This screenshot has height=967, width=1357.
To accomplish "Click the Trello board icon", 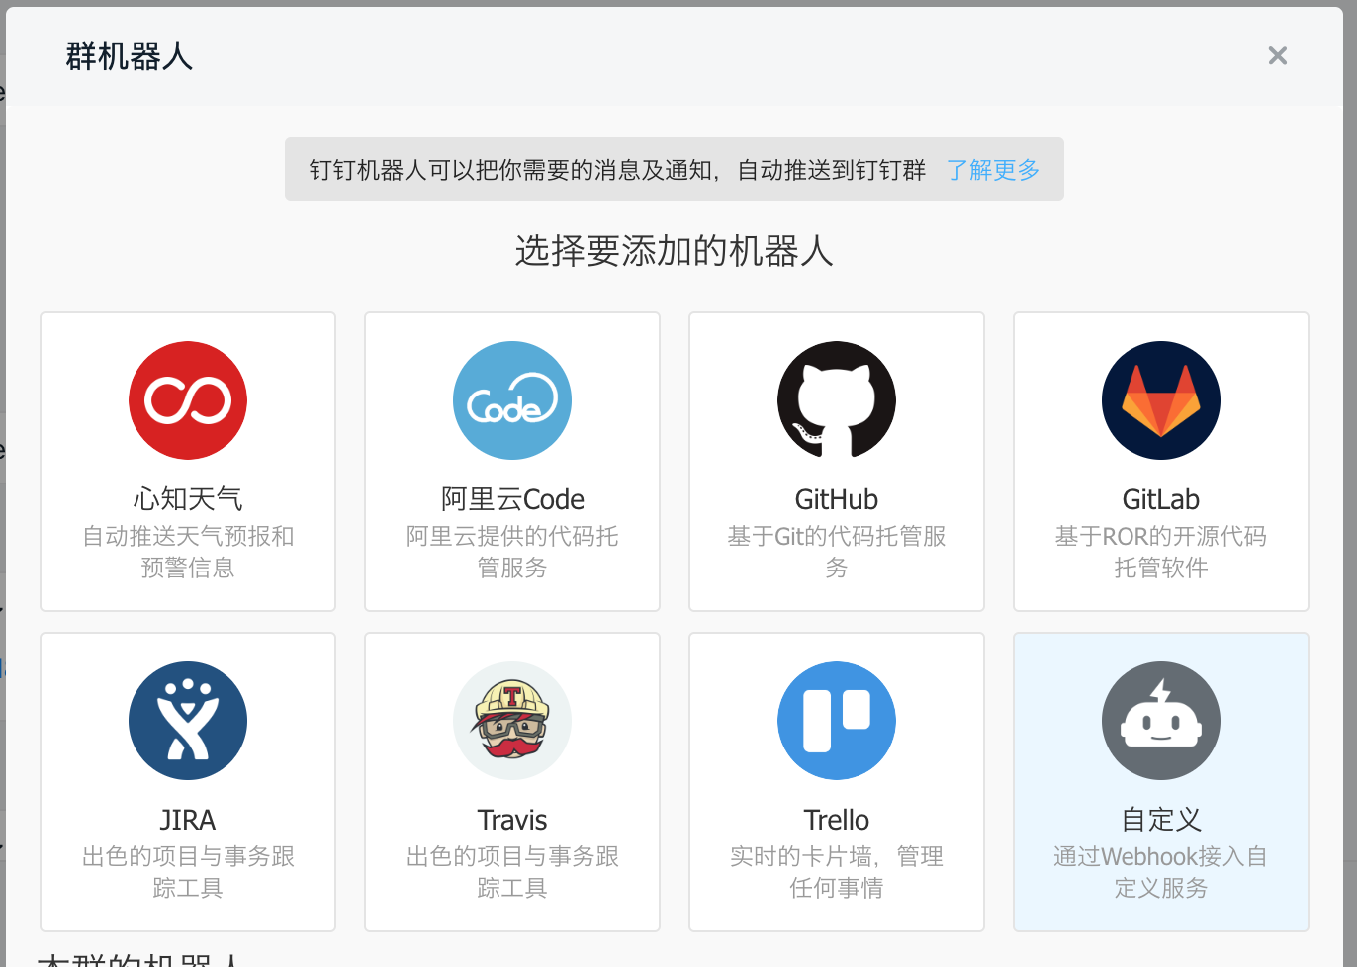I will tap(837, 721).
